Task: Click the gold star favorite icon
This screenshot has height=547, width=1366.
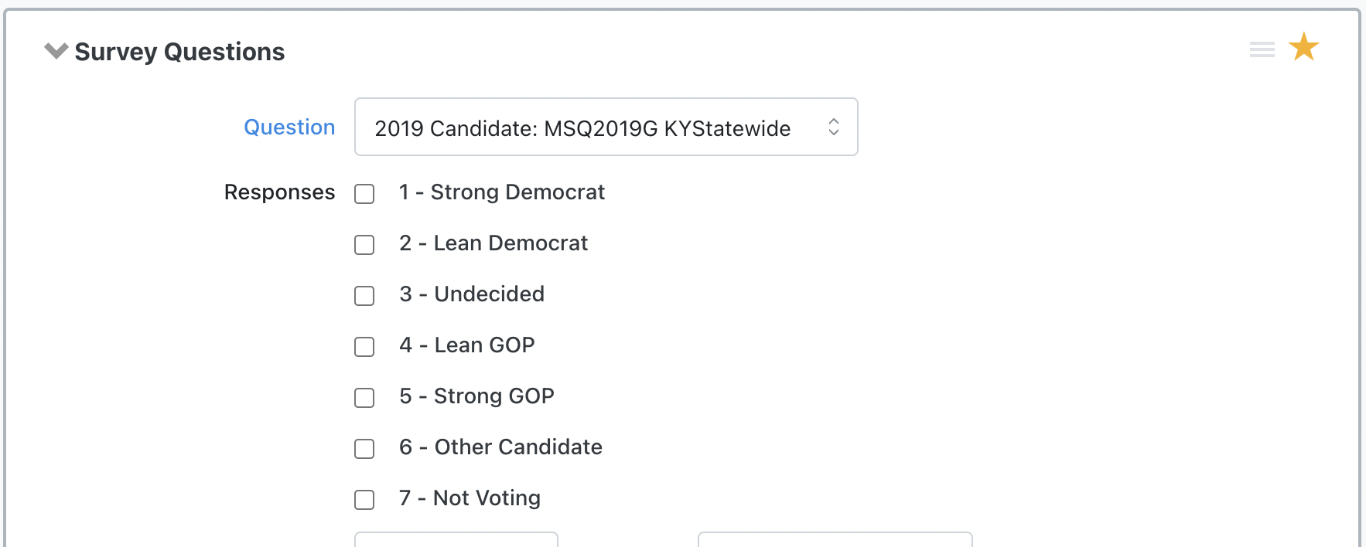Action: point(1303,48)
